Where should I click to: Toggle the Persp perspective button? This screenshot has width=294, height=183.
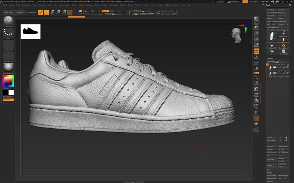(256, 51)
